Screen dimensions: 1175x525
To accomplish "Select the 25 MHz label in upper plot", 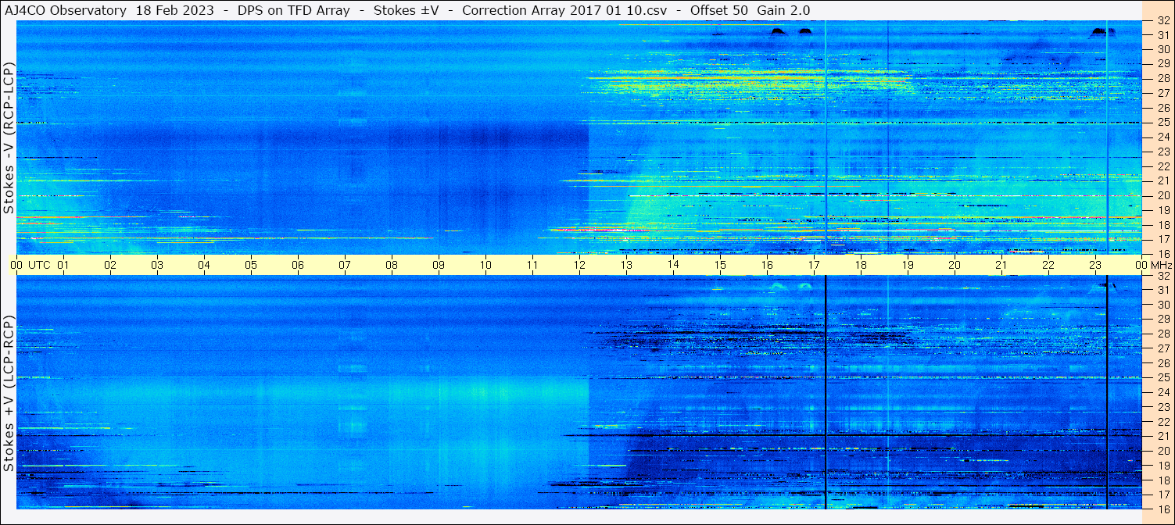I will (x=1162, y=123).
